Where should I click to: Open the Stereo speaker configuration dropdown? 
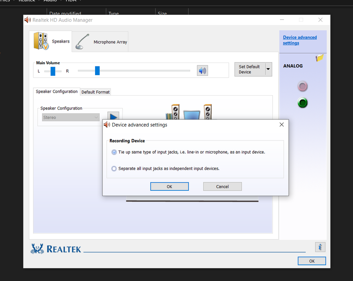71,117
